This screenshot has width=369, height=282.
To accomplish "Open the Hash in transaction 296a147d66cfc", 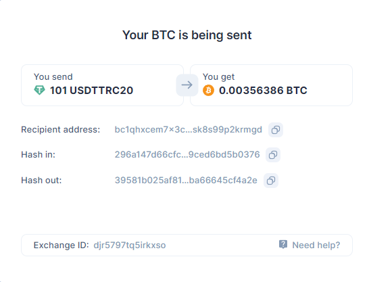I will (187, 155).
